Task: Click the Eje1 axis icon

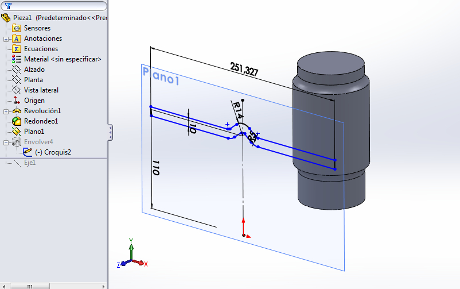Action: point(17,163)
